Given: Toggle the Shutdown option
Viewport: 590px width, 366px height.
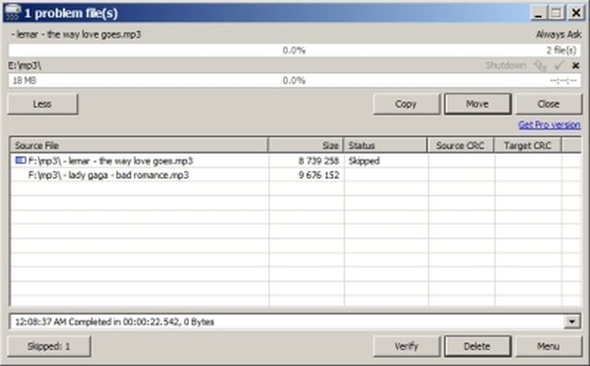Looking at the screenshot, I should click(x=505, y=65).
